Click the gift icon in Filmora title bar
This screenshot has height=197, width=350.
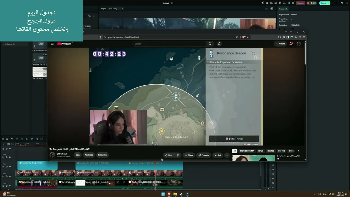coord(262,3)
